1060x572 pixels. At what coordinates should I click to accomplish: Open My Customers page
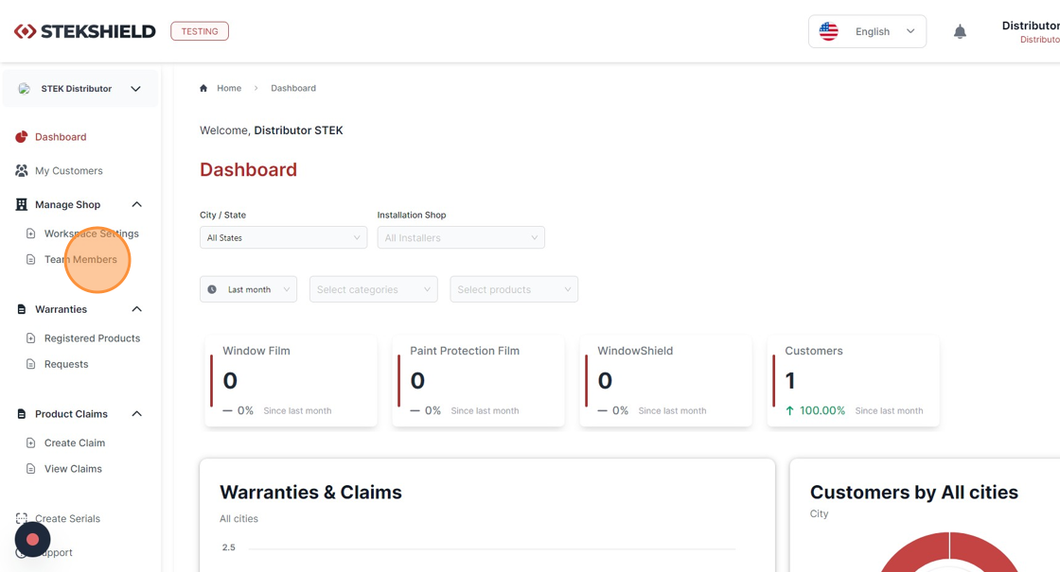[69, 171]
